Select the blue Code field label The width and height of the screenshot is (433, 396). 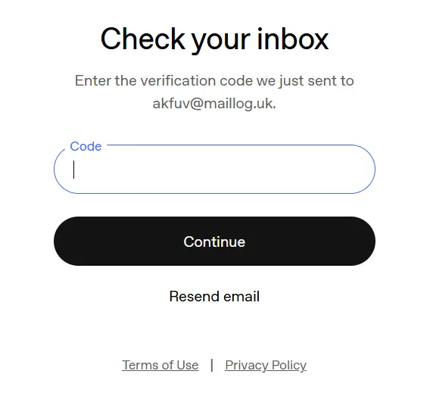(86, 146)
